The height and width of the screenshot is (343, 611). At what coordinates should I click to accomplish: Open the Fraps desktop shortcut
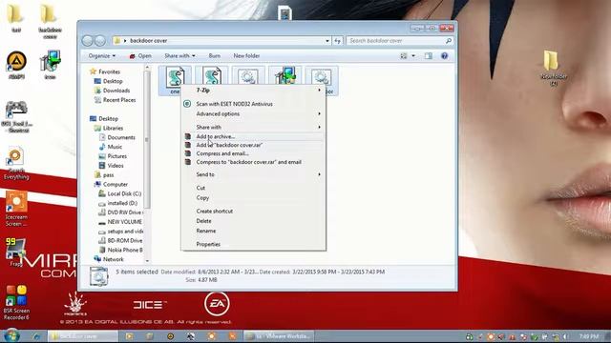click(16, 252)
